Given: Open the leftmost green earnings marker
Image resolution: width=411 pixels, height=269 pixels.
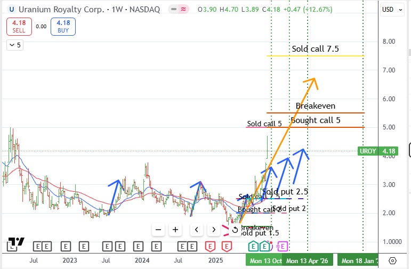Looking at the screenshot, I should (253, 246).
